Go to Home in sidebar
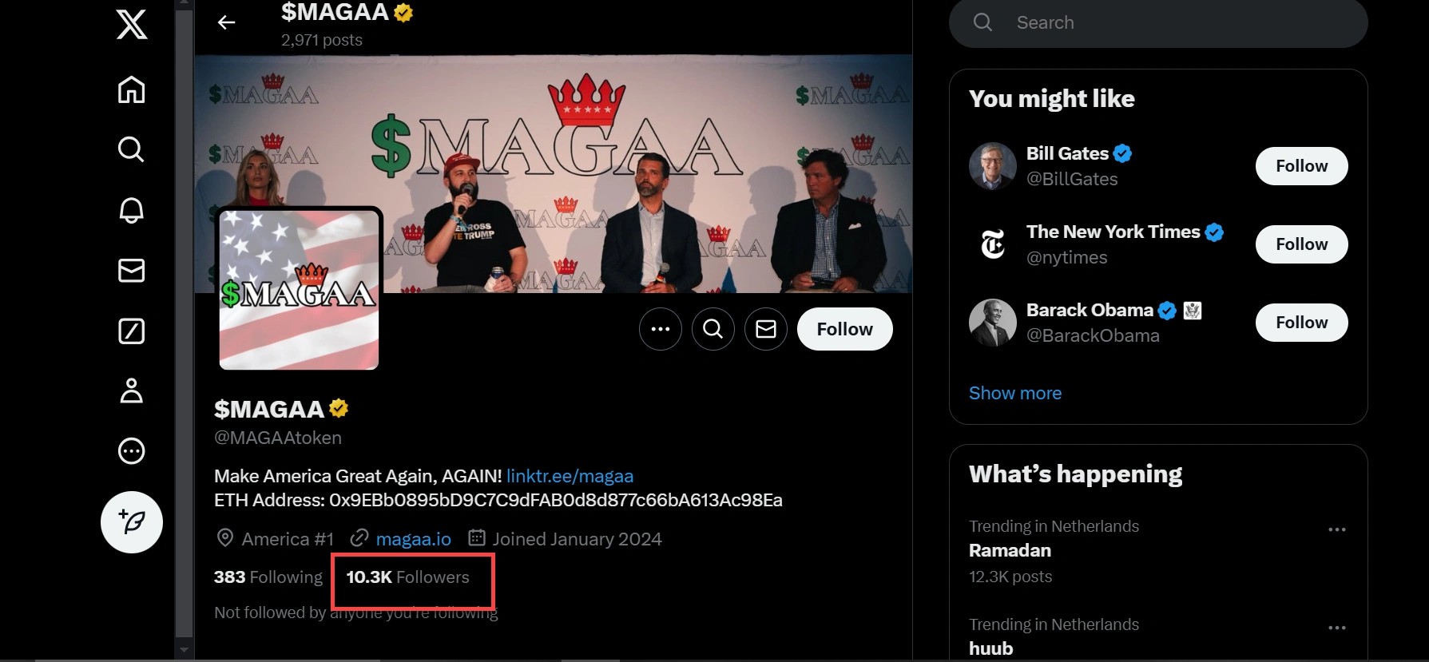Screen dimensions: 1429x662 coord(132,89)
